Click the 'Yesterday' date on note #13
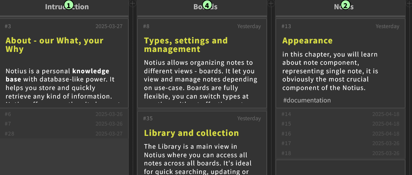The height and width of the screenshot is (175, 412). coord(387,26)
